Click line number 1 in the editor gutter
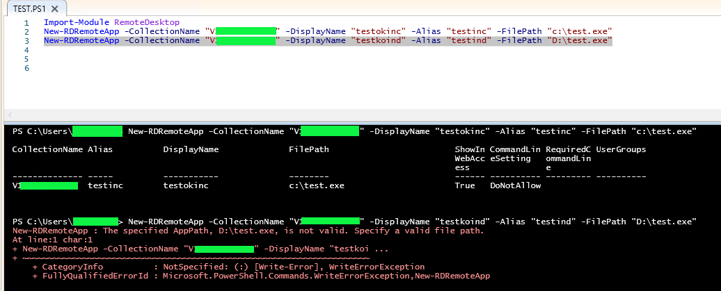721x291 pixels. (x=26, y=22)
